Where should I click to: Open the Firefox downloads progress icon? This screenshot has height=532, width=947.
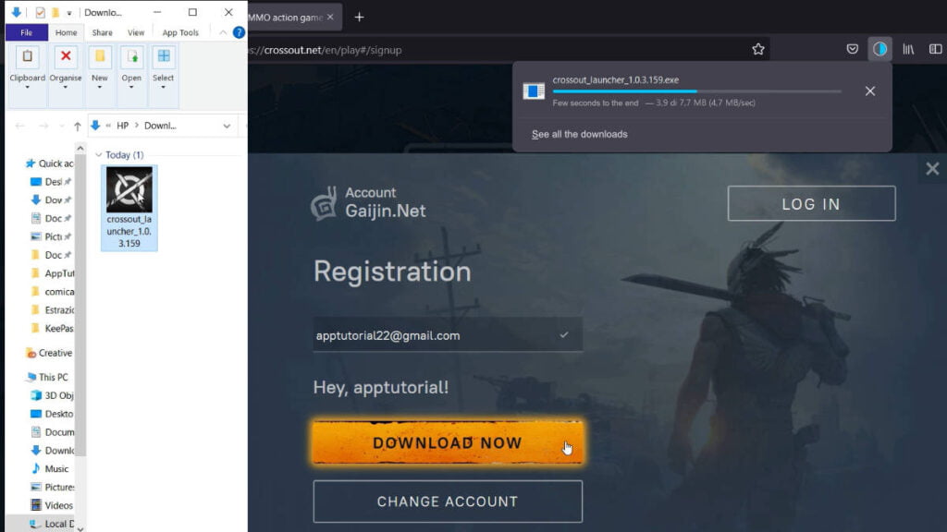click(879, 49)
